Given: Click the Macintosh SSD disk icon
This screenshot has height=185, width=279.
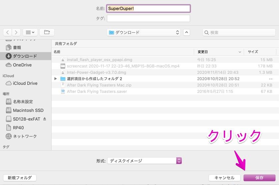Looking at the screenshot, I should (9, 110).
